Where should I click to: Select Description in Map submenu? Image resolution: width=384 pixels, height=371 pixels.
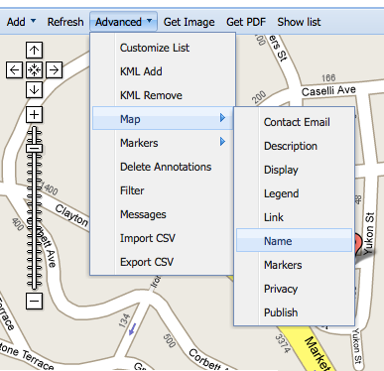click(295, 146)
